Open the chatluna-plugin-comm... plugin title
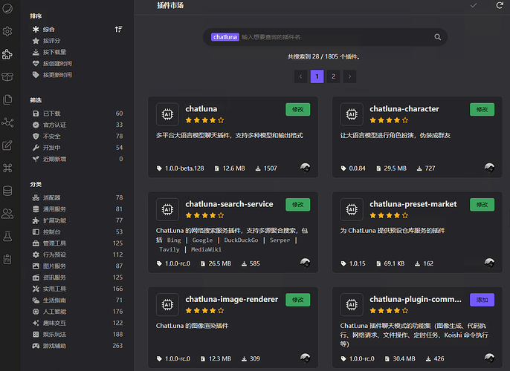 coord(416,299)
